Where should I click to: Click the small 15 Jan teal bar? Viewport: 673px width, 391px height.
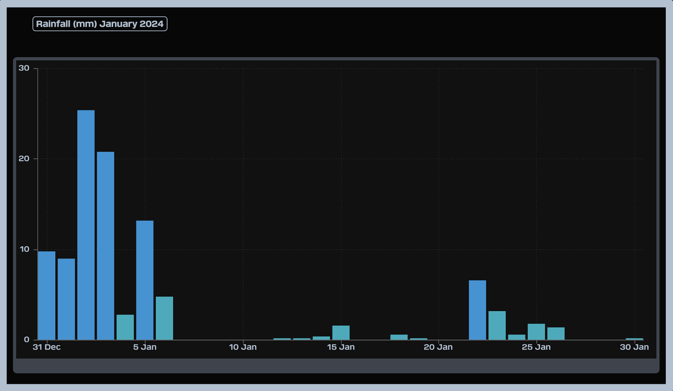[x=341, y=332]
